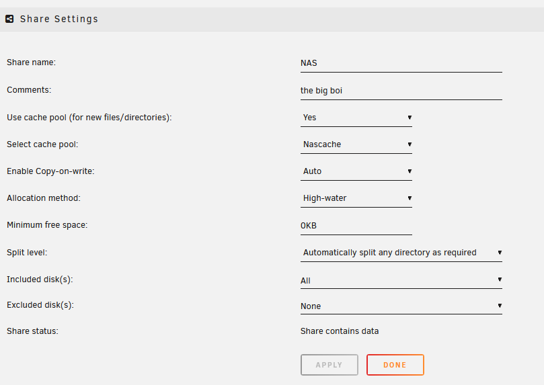Viewport: 544px width, 385px height.
Task: Expand the Excluded disk(s) dropdown
Action: 401,306
